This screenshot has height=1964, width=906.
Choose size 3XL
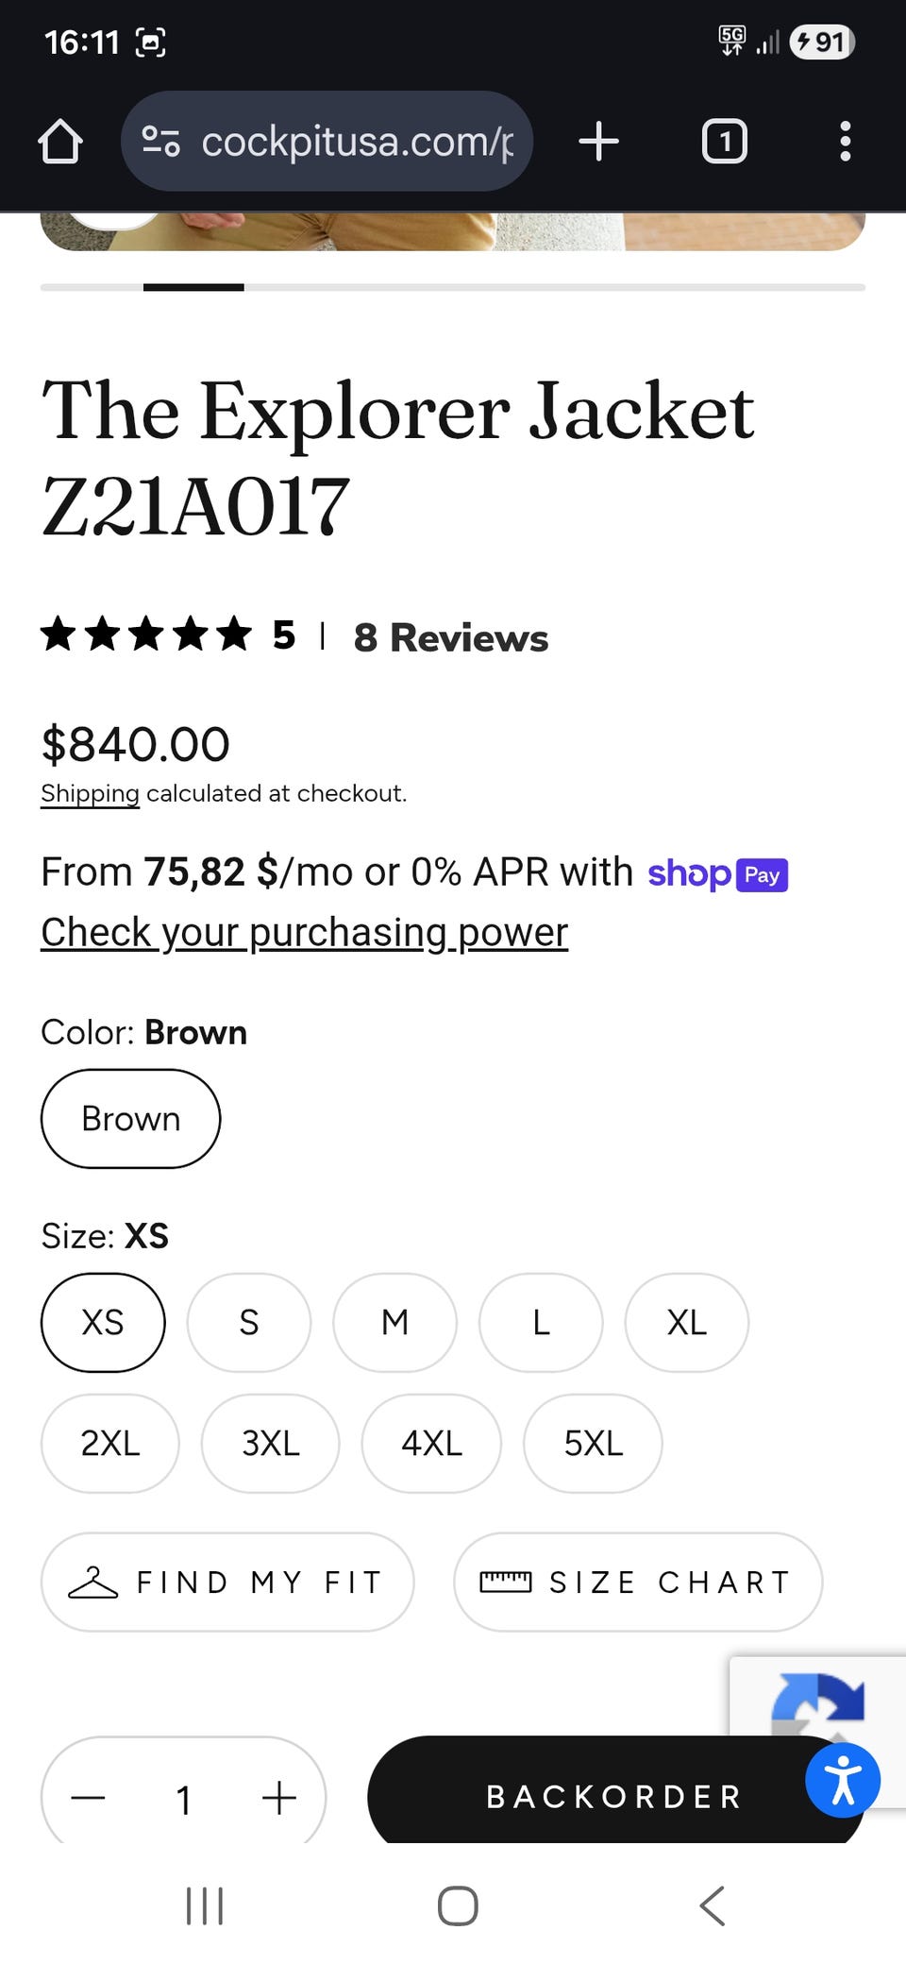270,1443
